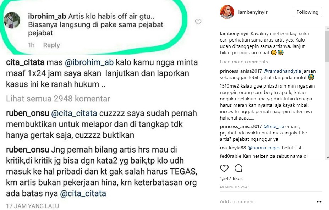This screenshot has height=210, width=329.
Task: Open the @bibi_ssi mention
Action: 274,127
